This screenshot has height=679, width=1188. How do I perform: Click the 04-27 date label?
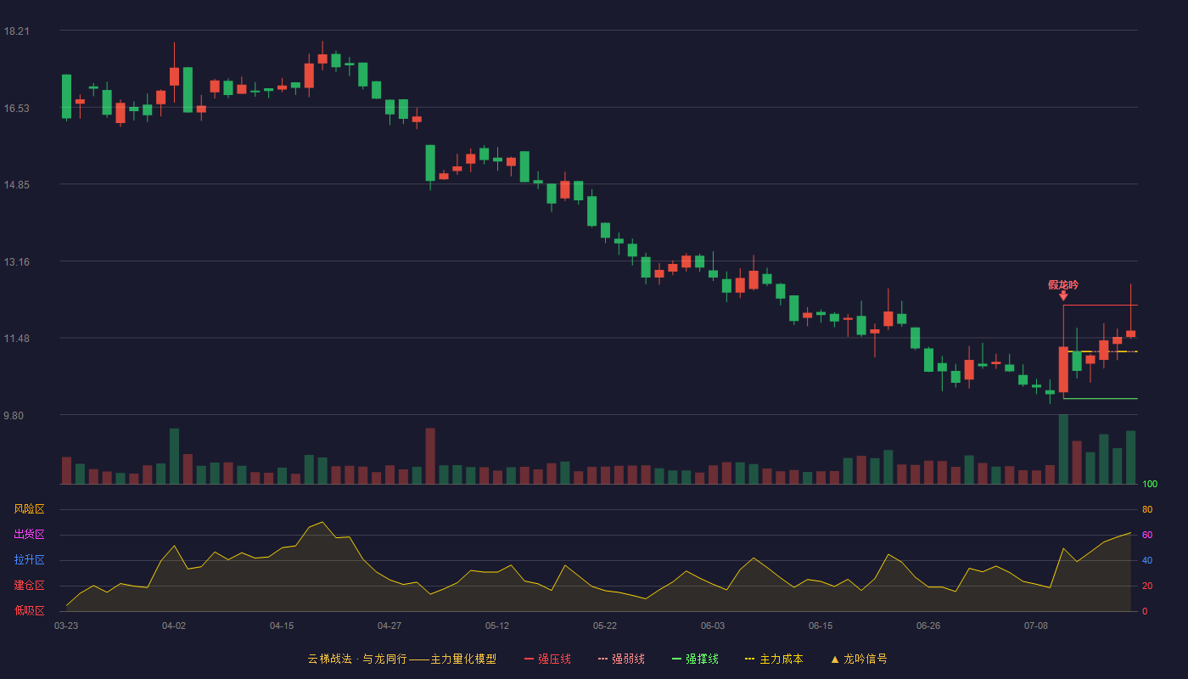(x=389, y=626)
